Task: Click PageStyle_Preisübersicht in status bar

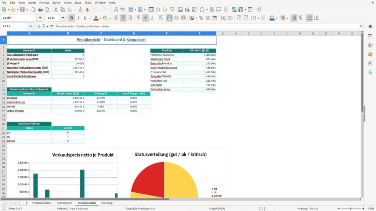Action: pos(140,208)
